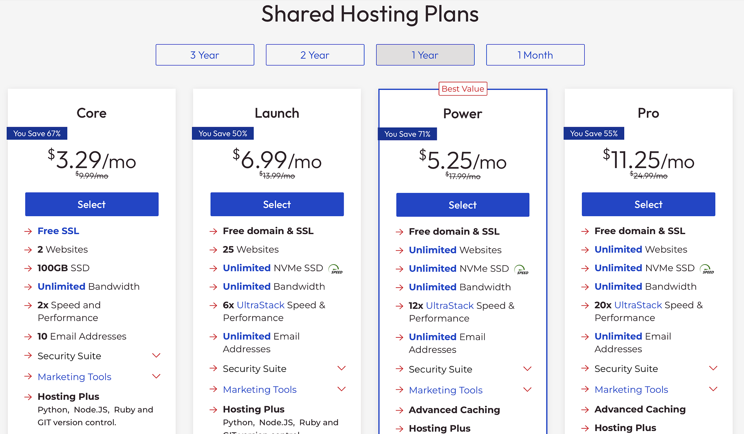This screenshot has width=744, height=434.
Task: Select the 3 Year billing tab
Action: point(205,54)
